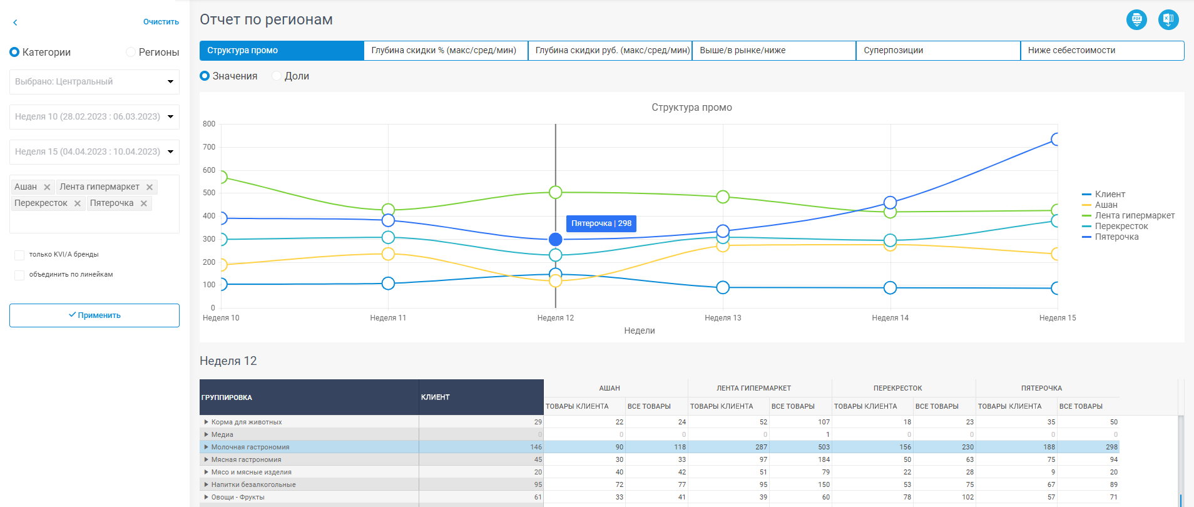This screenshot has width=1194, height=507.
Task: Remove Ашан tag with its x
Action: click(x=47, y=187)
